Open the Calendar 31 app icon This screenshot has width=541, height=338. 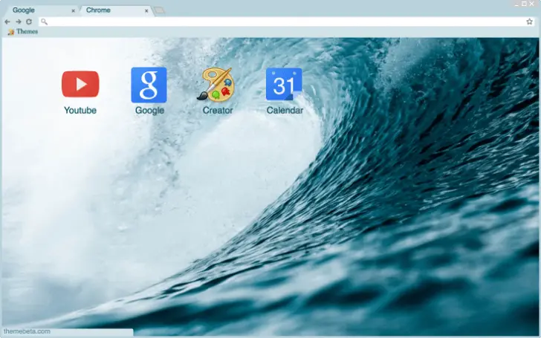[x=284, y=85]
